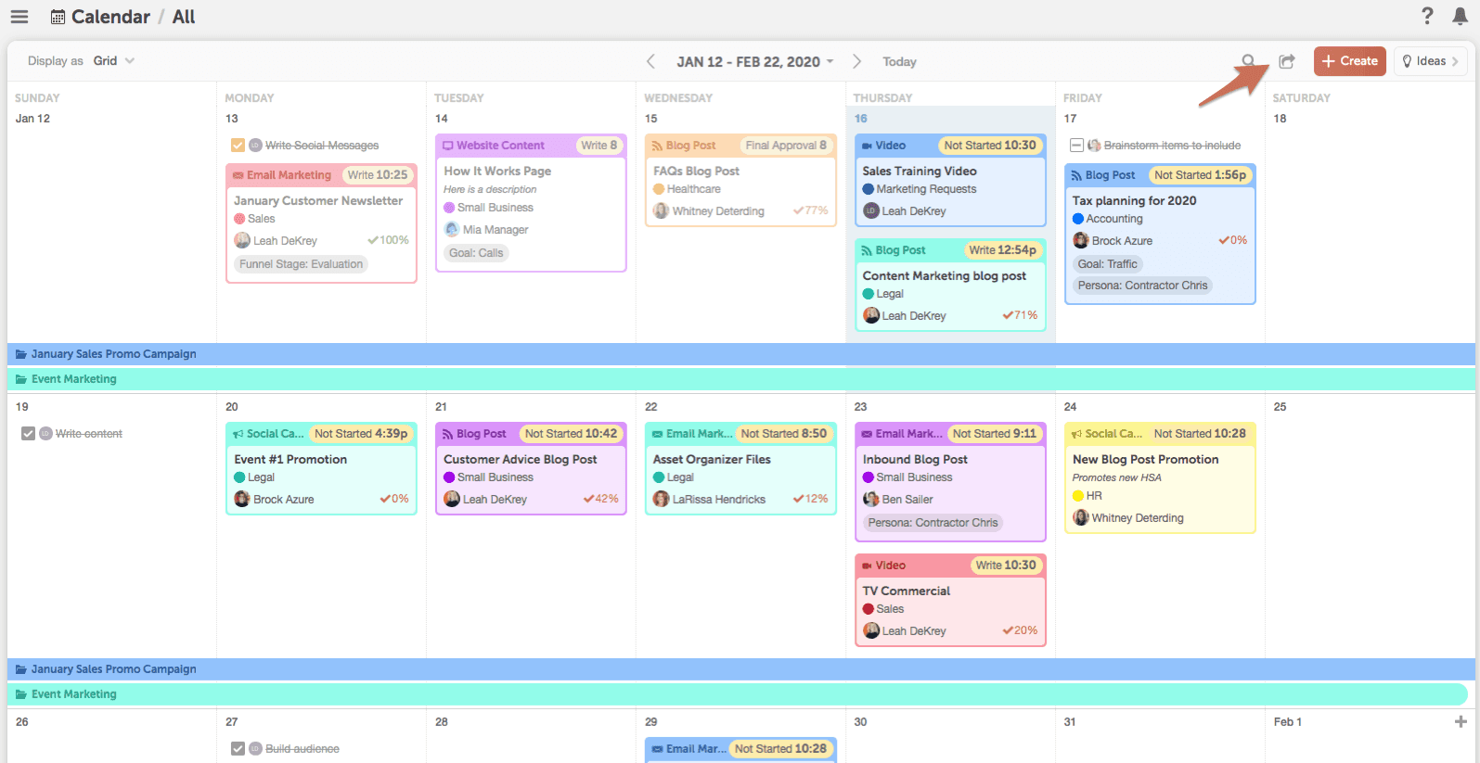The width and height of the screenshot is (1480, 763).
Task: Click megaphone icon on Event #1 Promotion
Action: pyautogui.click(x=238, y=434)
